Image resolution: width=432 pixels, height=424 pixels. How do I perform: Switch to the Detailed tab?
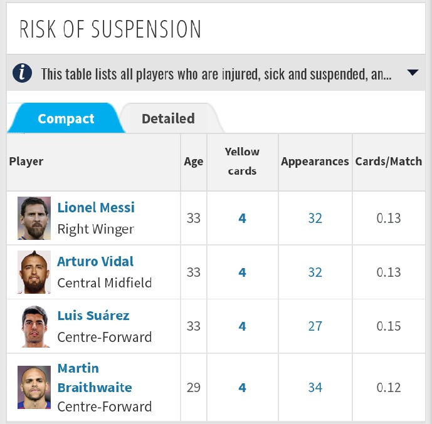click(x=168, y=118)
